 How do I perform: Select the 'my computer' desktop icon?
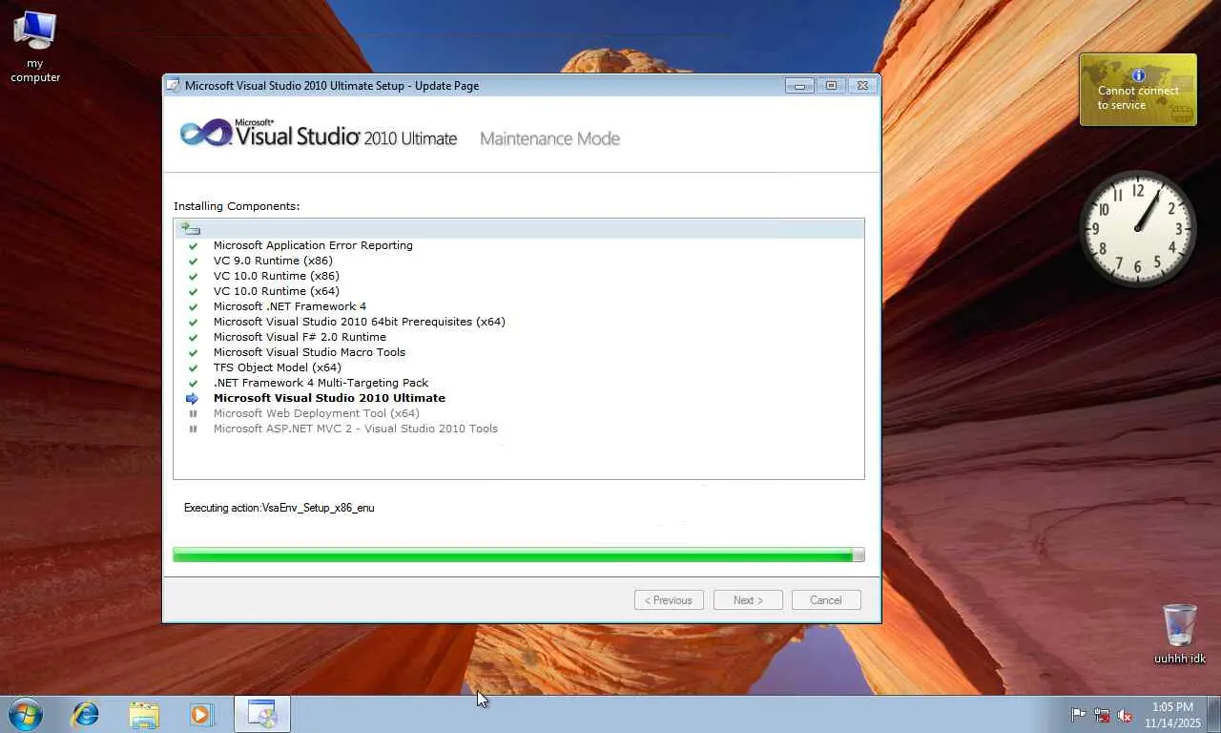pyautogui.click(x=35, y=46)
